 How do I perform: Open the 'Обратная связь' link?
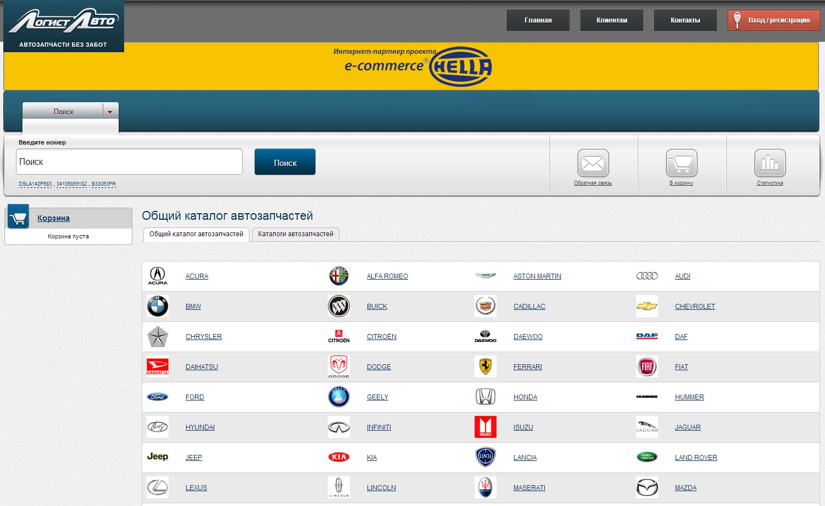[593, 183]
